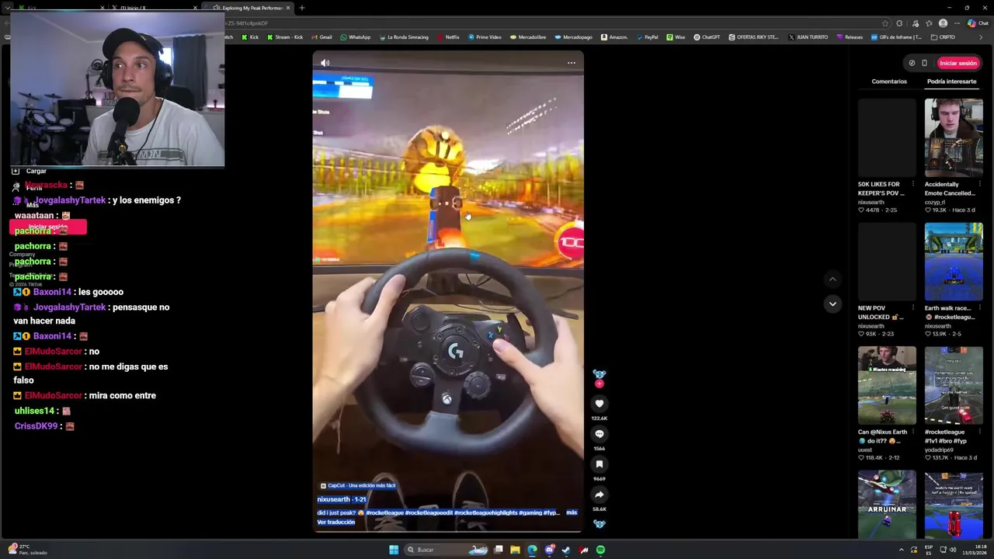
Task: Open Gmail bookmark
Action: tap(321, 37)
